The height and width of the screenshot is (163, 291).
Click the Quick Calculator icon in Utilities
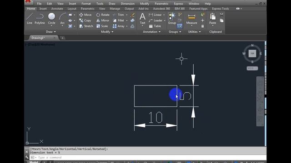(x=202, y=26)
